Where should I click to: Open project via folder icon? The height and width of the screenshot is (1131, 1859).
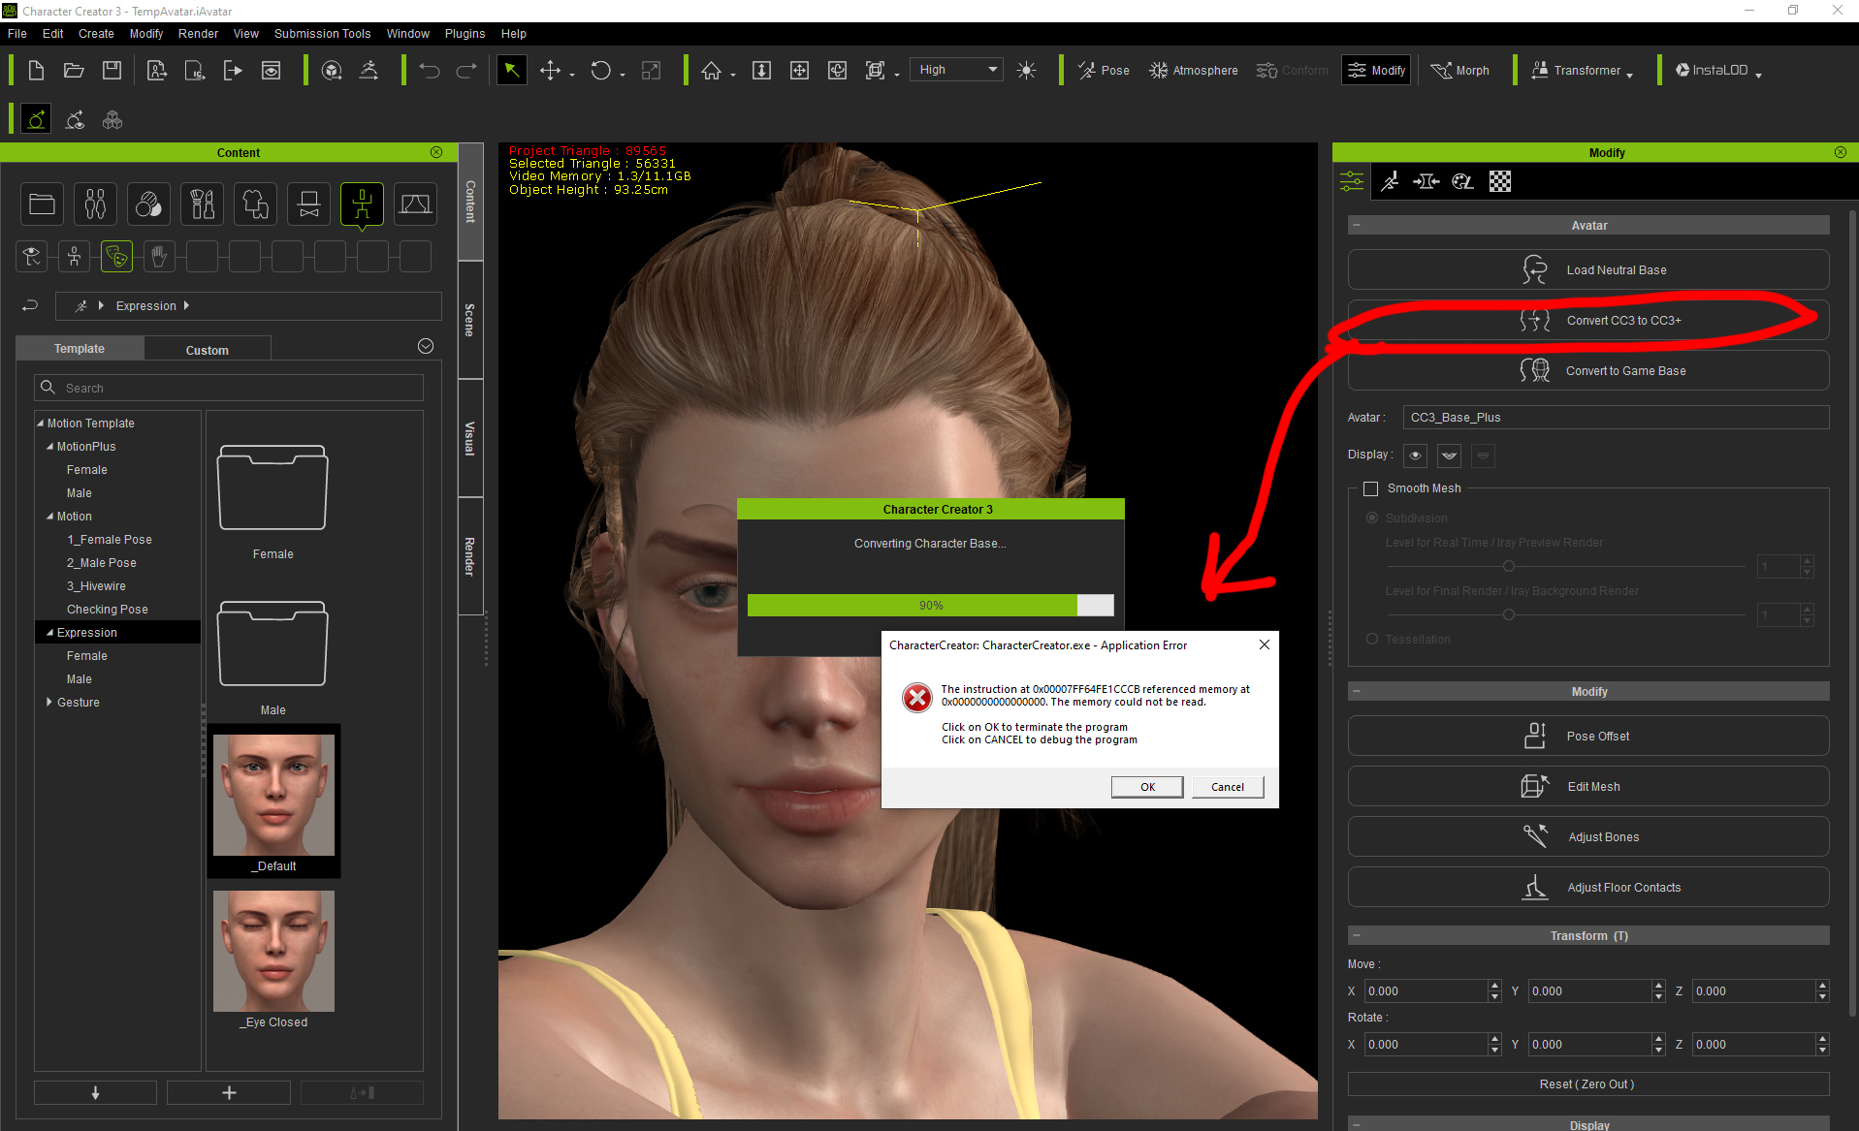click(x=74, y=71)
